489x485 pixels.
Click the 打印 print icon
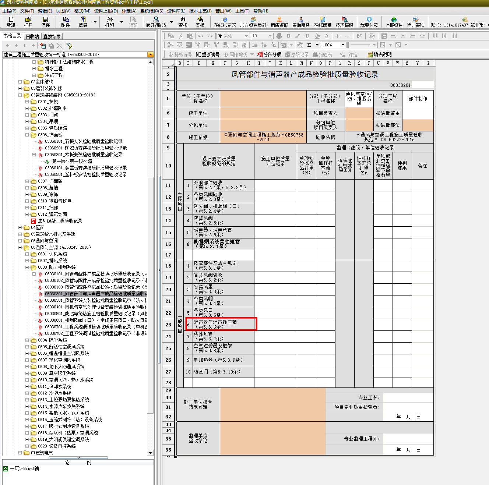[109, 22]
